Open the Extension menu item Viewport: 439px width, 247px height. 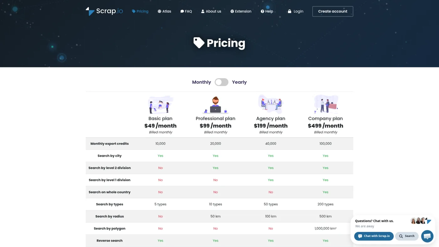241,11
